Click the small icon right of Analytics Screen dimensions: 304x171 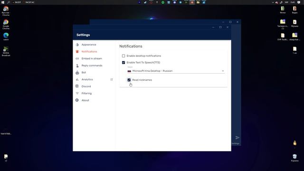[112, 79]
